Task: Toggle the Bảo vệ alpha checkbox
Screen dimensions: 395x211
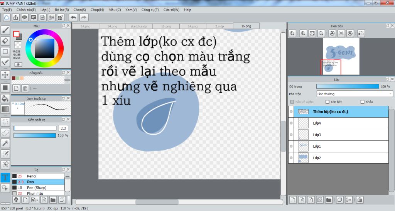Action: [x=292, y=102]
